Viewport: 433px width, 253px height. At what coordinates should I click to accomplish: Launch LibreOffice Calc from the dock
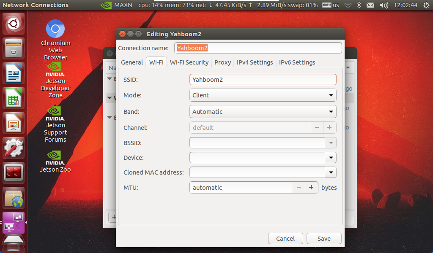14,99
